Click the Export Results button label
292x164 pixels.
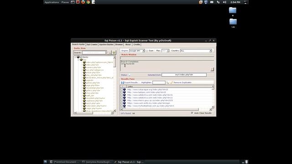(131, 82)
